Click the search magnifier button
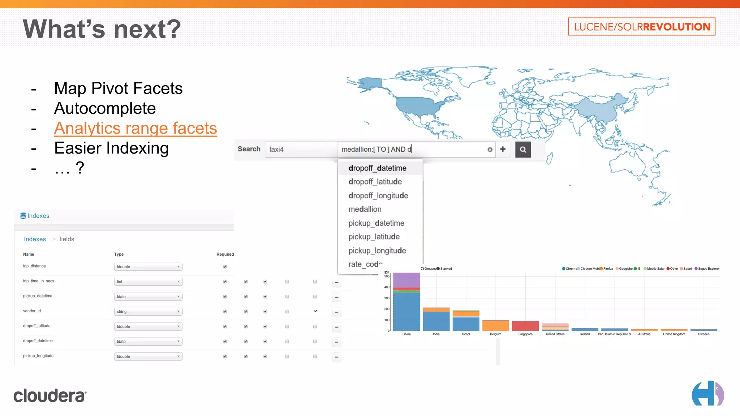This screenshot has height=416, width=740. pos(523,149)
